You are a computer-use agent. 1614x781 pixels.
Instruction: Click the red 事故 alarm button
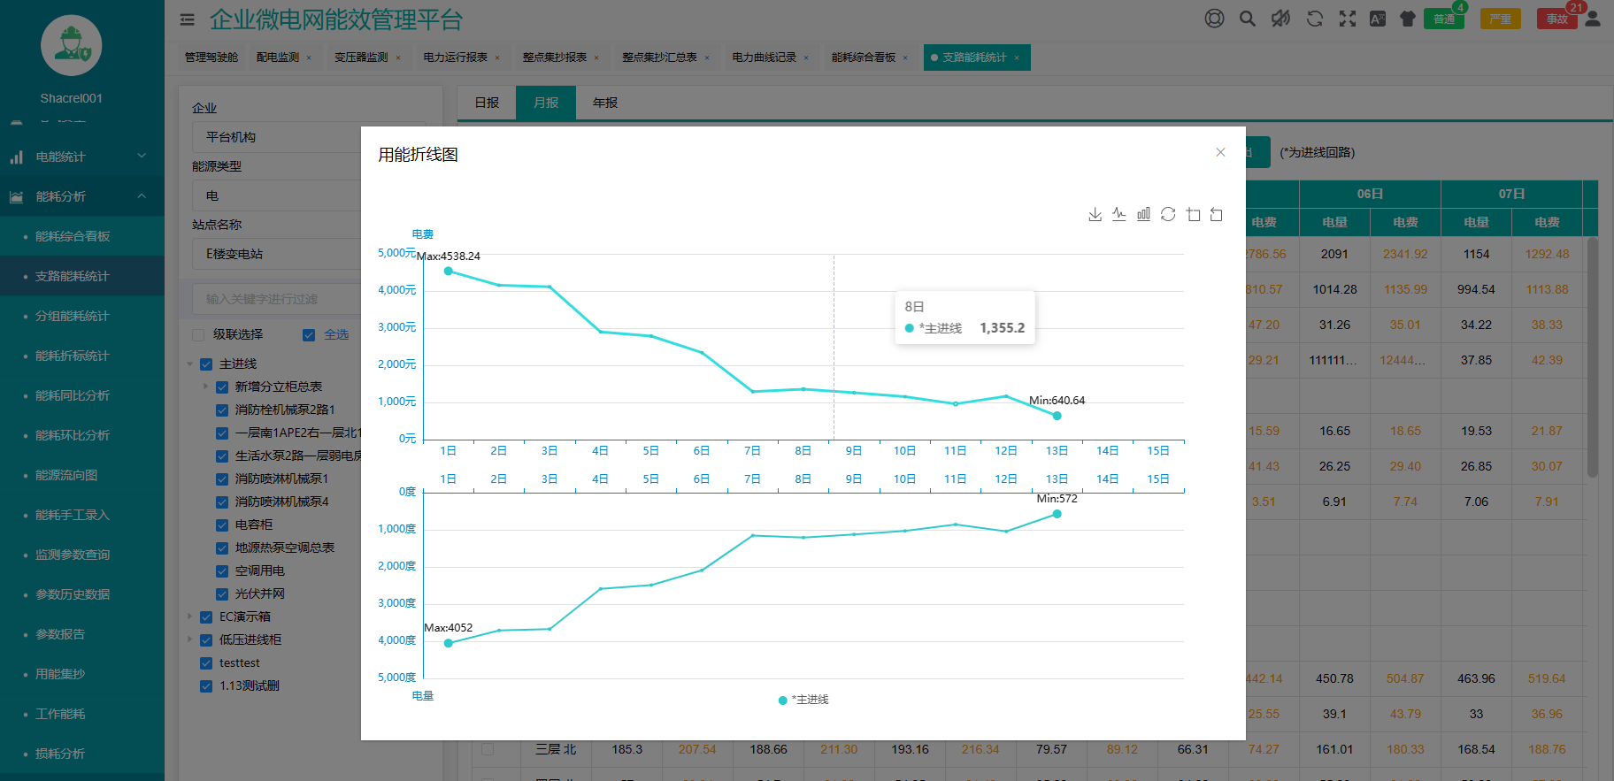tap(1556, 19)
